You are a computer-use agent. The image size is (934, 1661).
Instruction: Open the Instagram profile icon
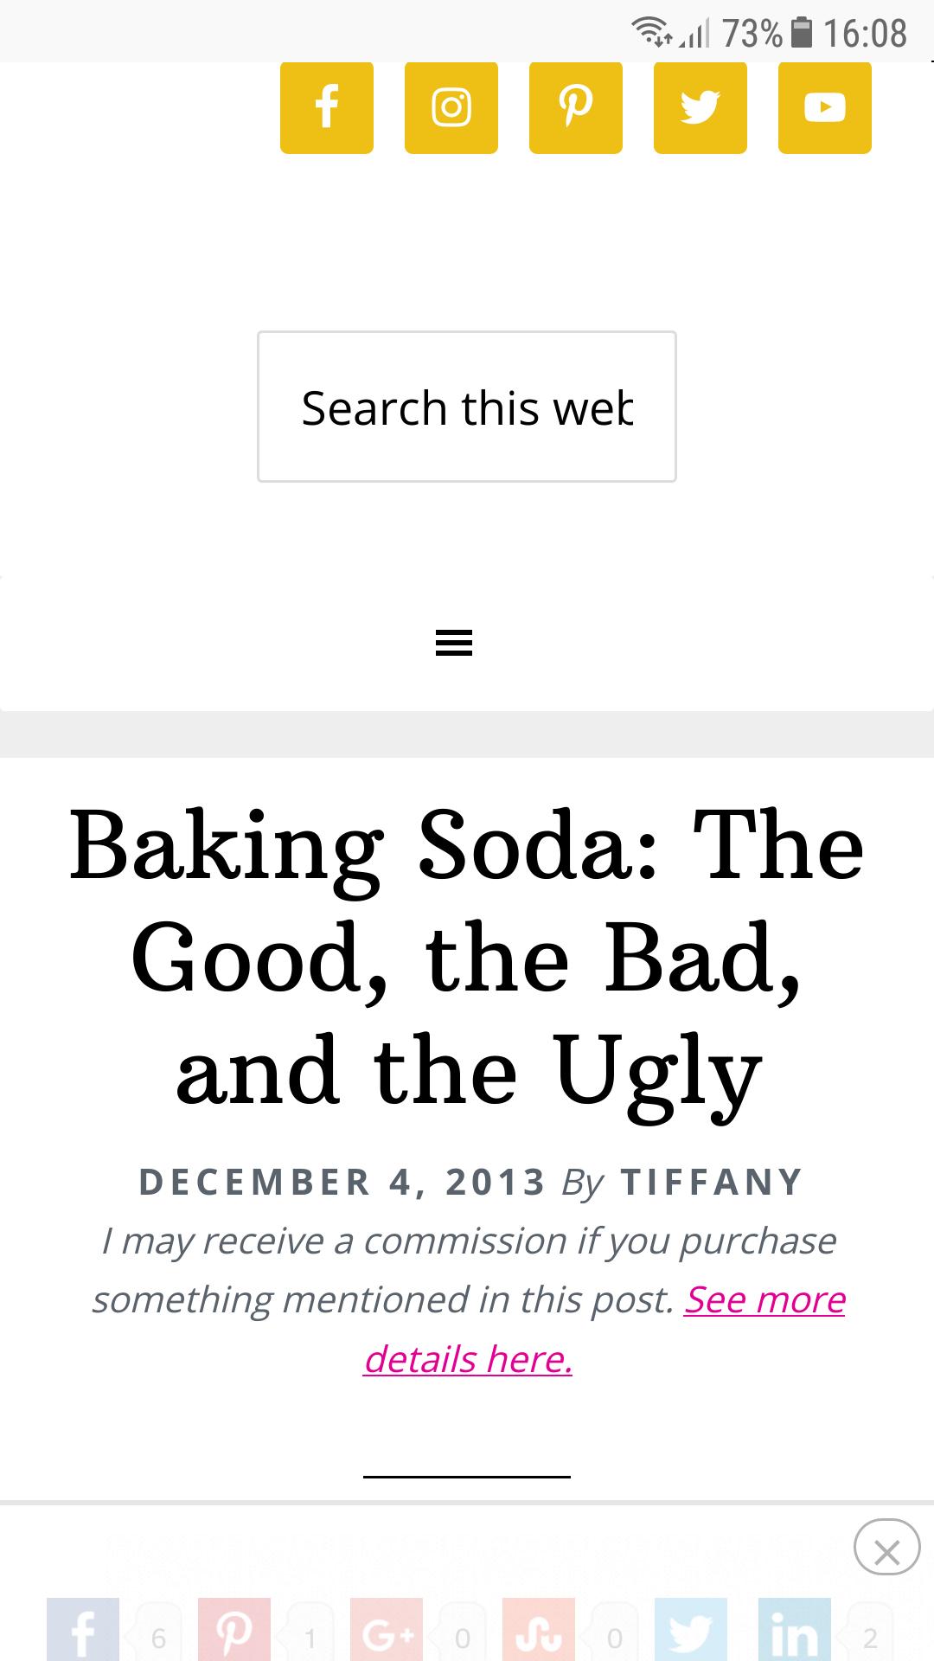click(x=451, y=107)
